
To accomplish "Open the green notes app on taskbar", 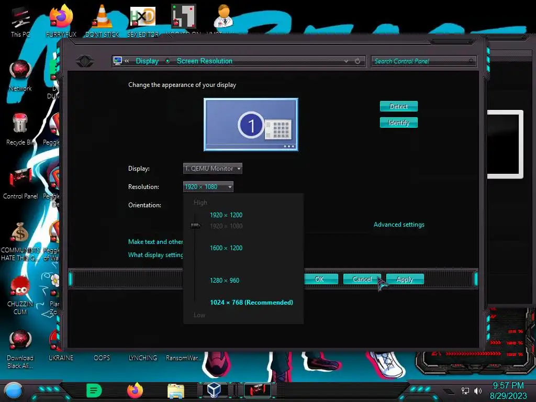I will (x=94, y=390).
